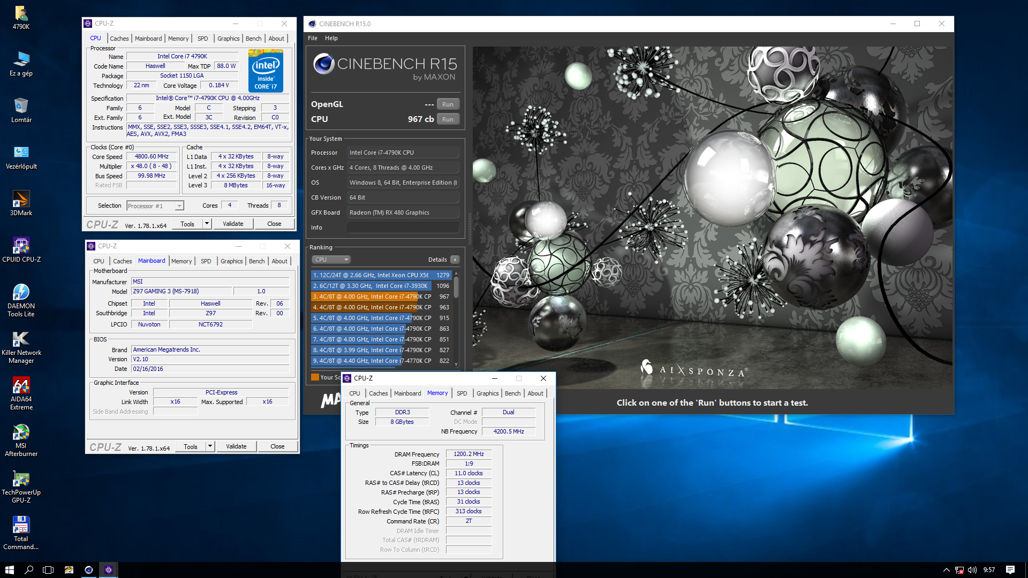Open Graphics tab in Memory CPU-Z window

488,393
